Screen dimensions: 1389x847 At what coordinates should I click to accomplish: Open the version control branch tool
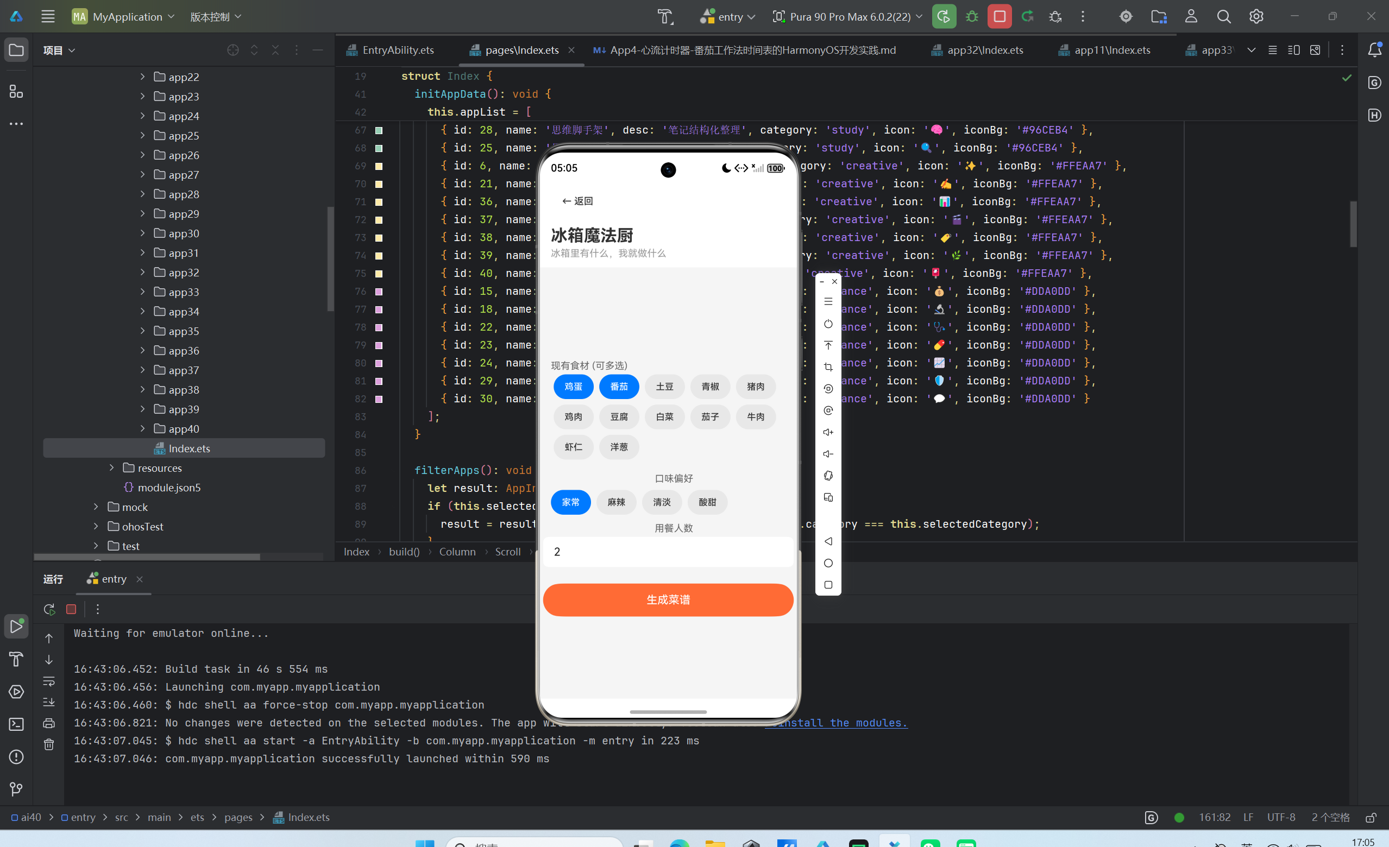tap(16, 789)
